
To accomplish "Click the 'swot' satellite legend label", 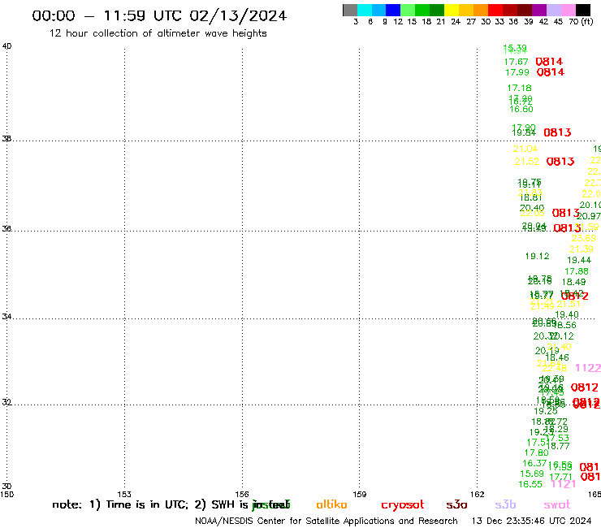I will point(557,505).
